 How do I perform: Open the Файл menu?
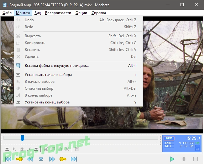7,13
